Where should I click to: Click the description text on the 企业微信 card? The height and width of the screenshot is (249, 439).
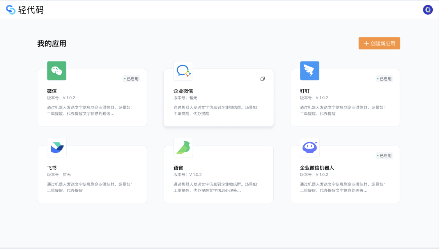[x=216, y=110]
